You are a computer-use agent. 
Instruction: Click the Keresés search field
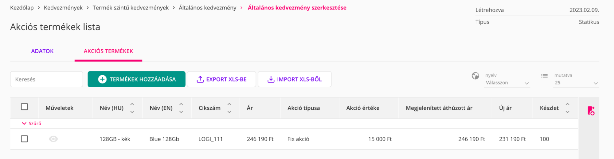tap(46, 79)
